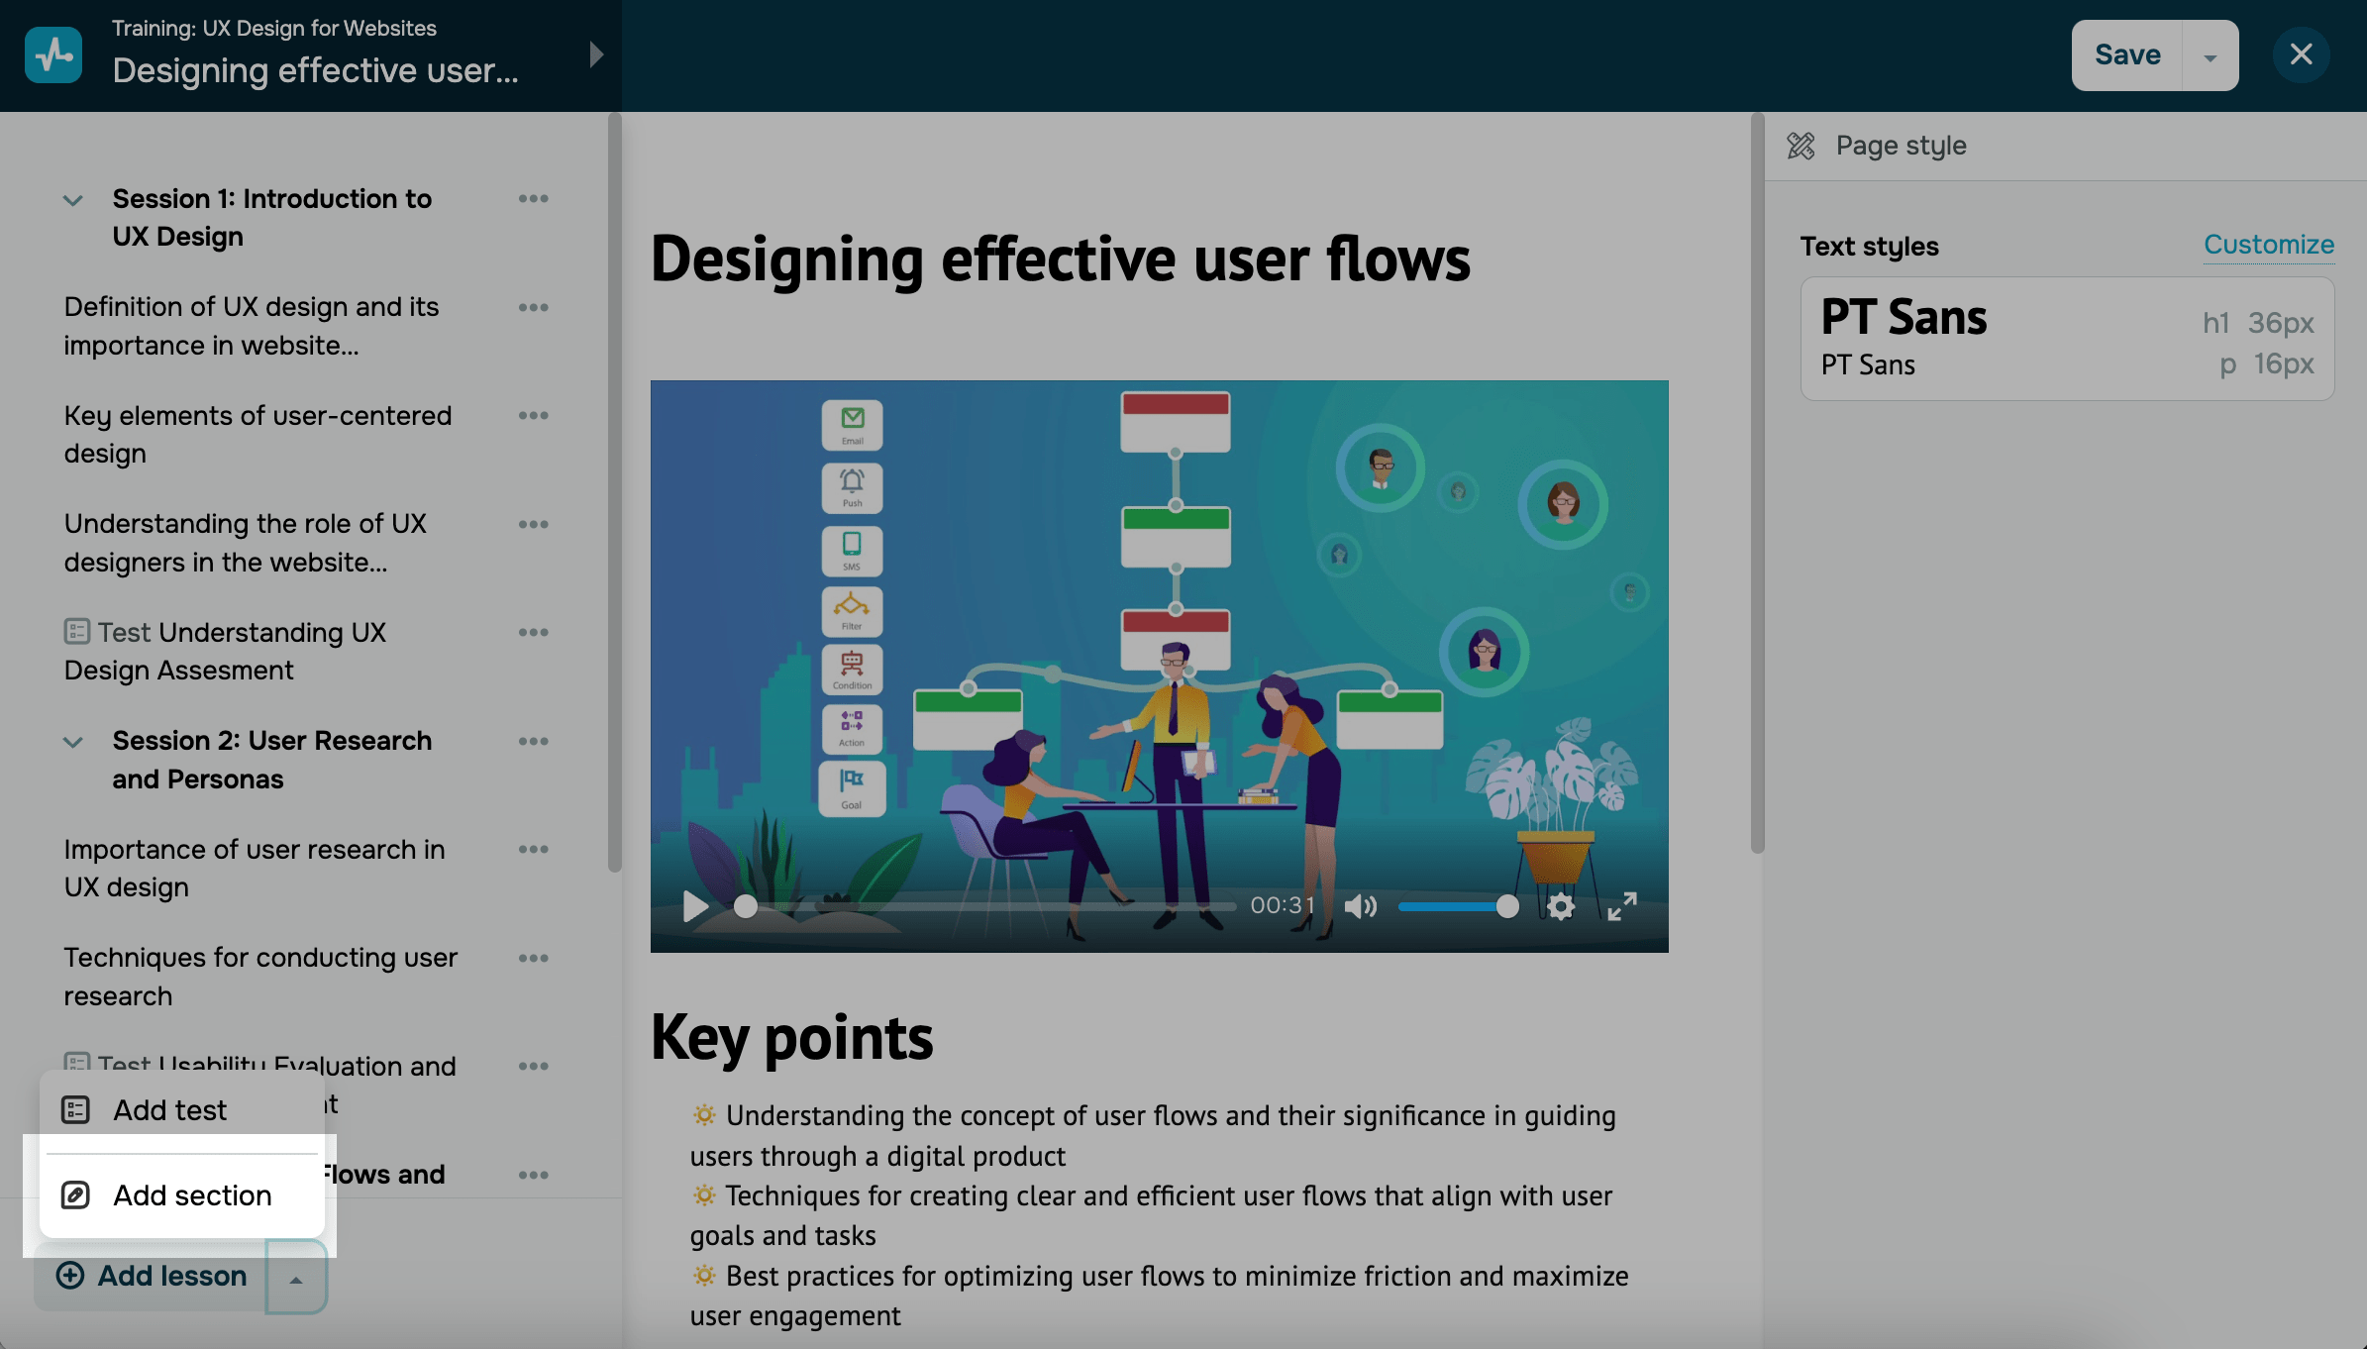The width and height of the screenshot is (2367, 1349).
Task: Play the user flows video
Action: pyautogui.click(x=695, y=905)
